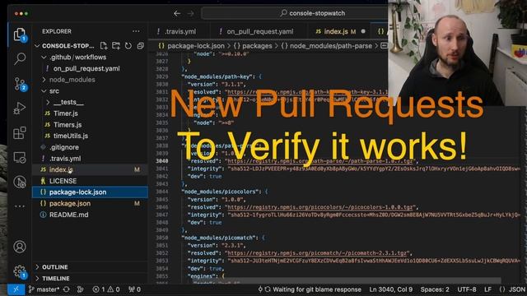Image resolution: width=527 pixels, height=296 pixels.
Task: Open errors and warnings count in status bar
Action: [x=106, y=289]
